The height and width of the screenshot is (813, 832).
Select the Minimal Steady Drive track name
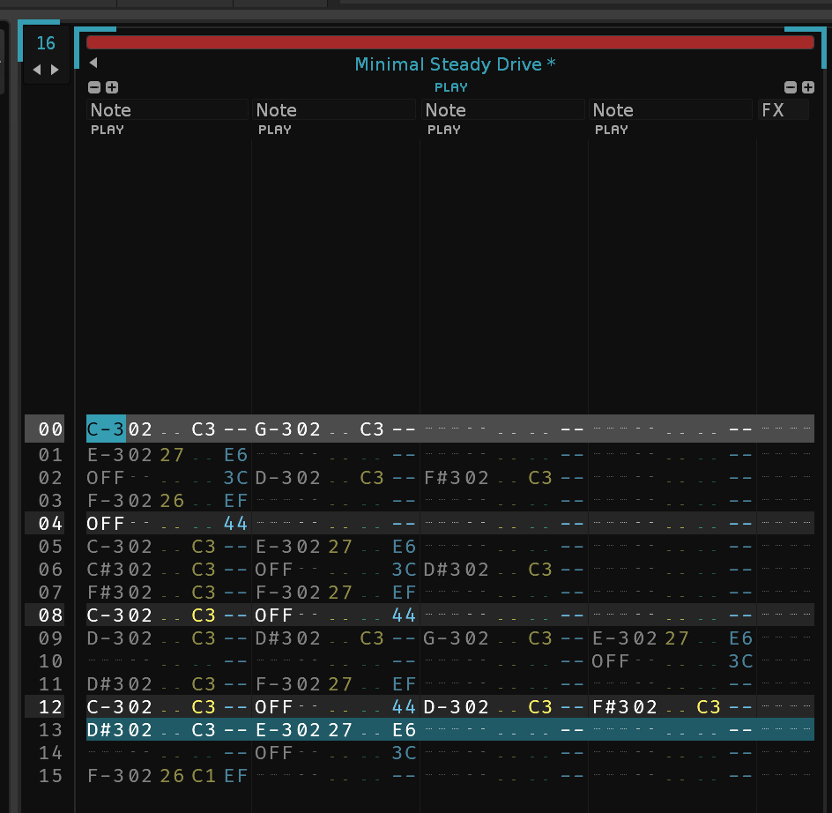[x=455, y=64]
